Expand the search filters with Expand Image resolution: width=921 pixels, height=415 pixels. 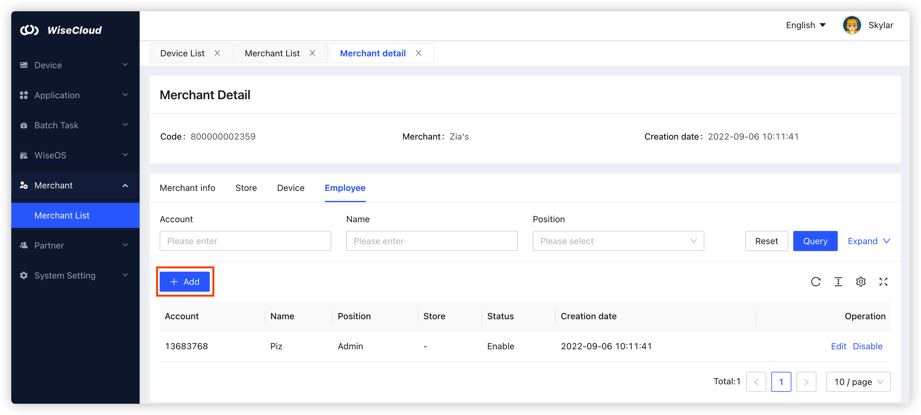point(868,241)
